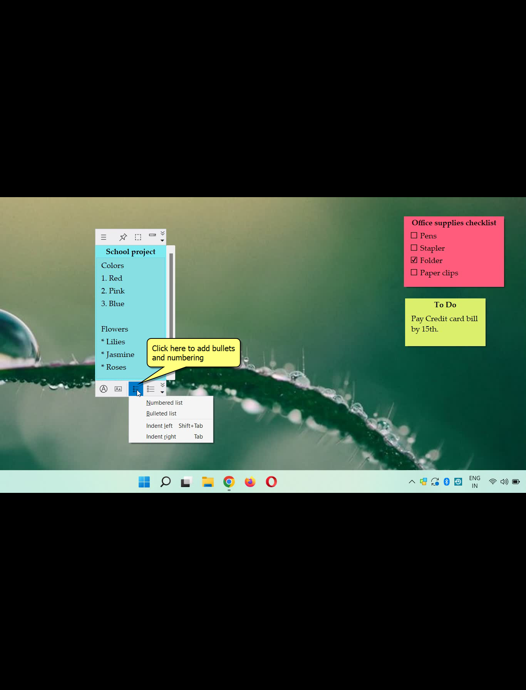Click the sync arrows tray icon
The height and width of the screenshot is (690, 526).
click(435, 482)
